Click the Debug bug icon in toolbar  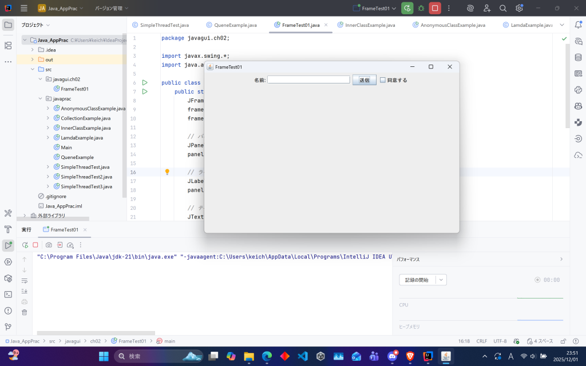421,9
